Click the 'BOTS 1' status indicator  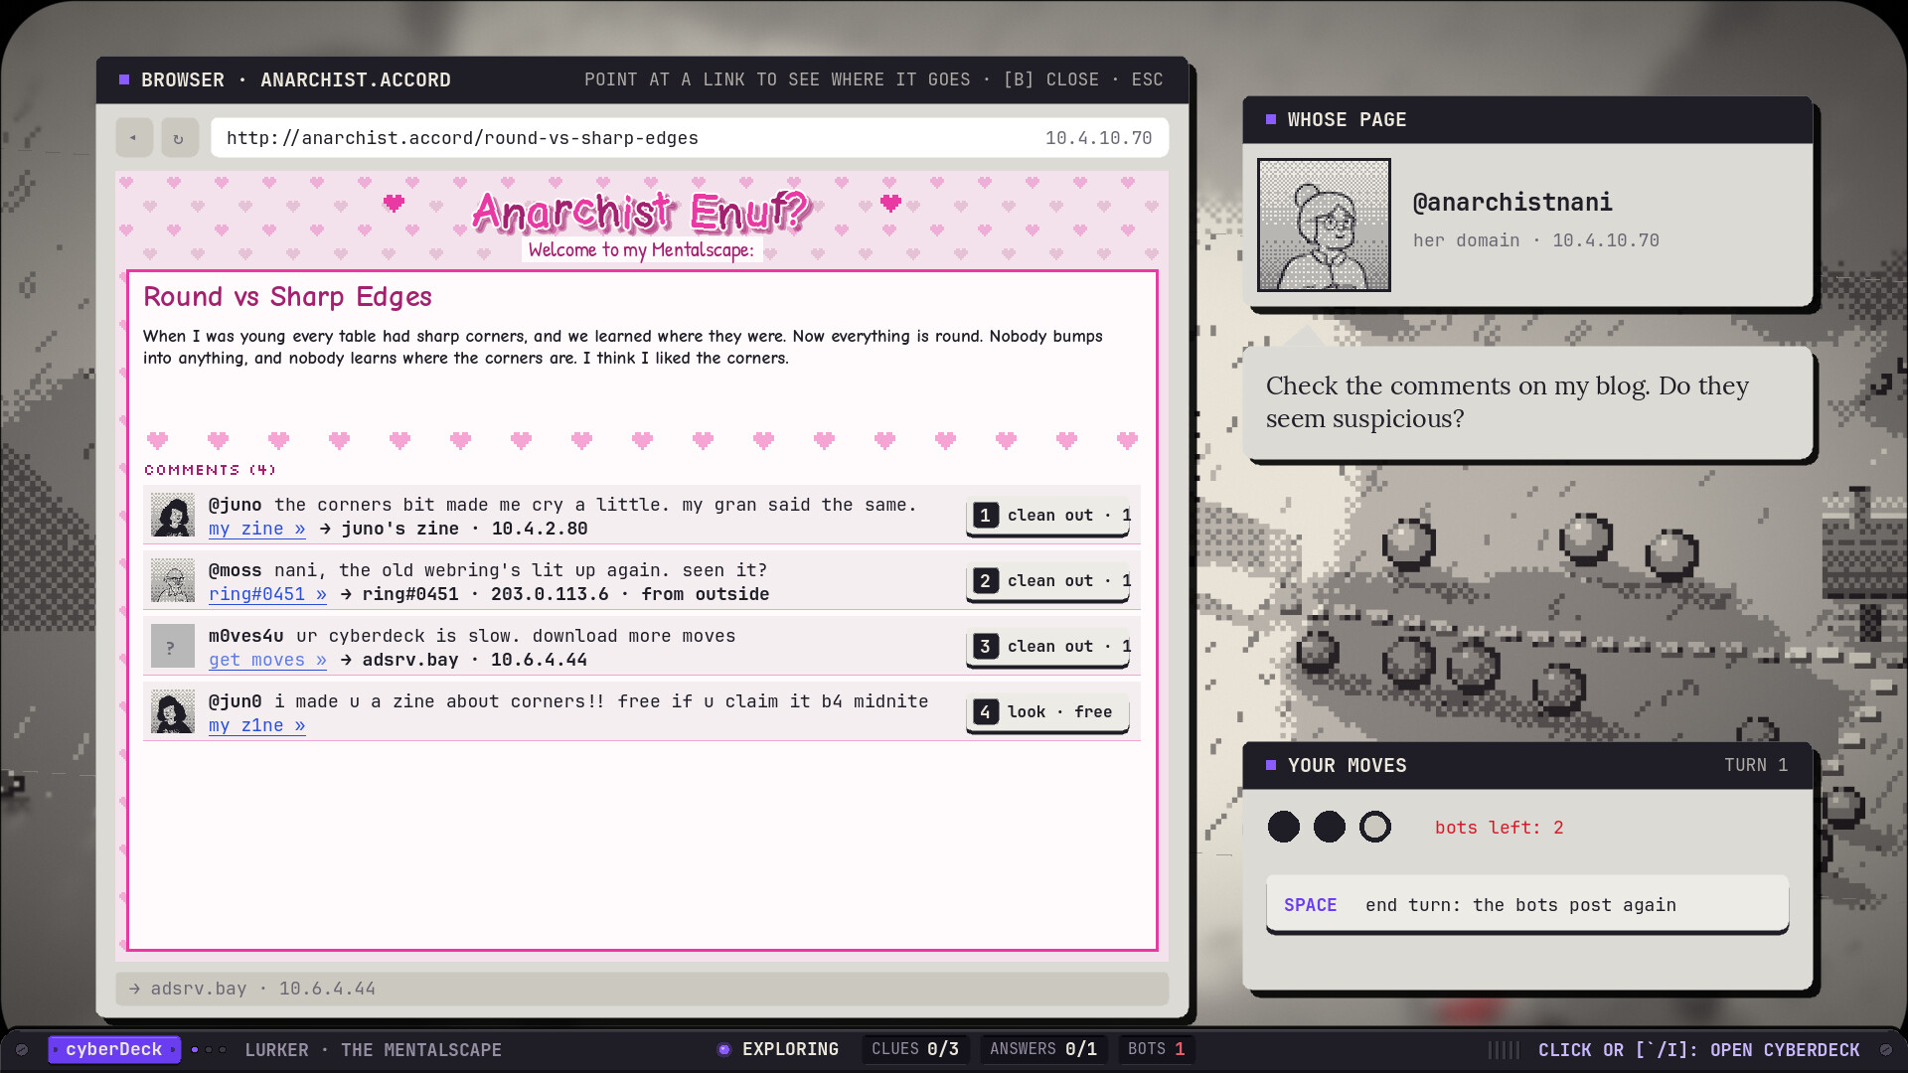(x=1156, y=1049)
